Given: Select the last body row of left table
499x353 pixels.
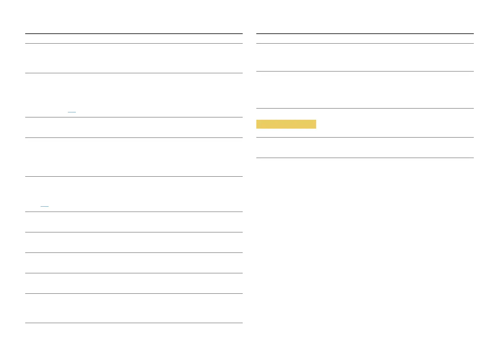Looking at the screenshot, I should tap(134, 308).
